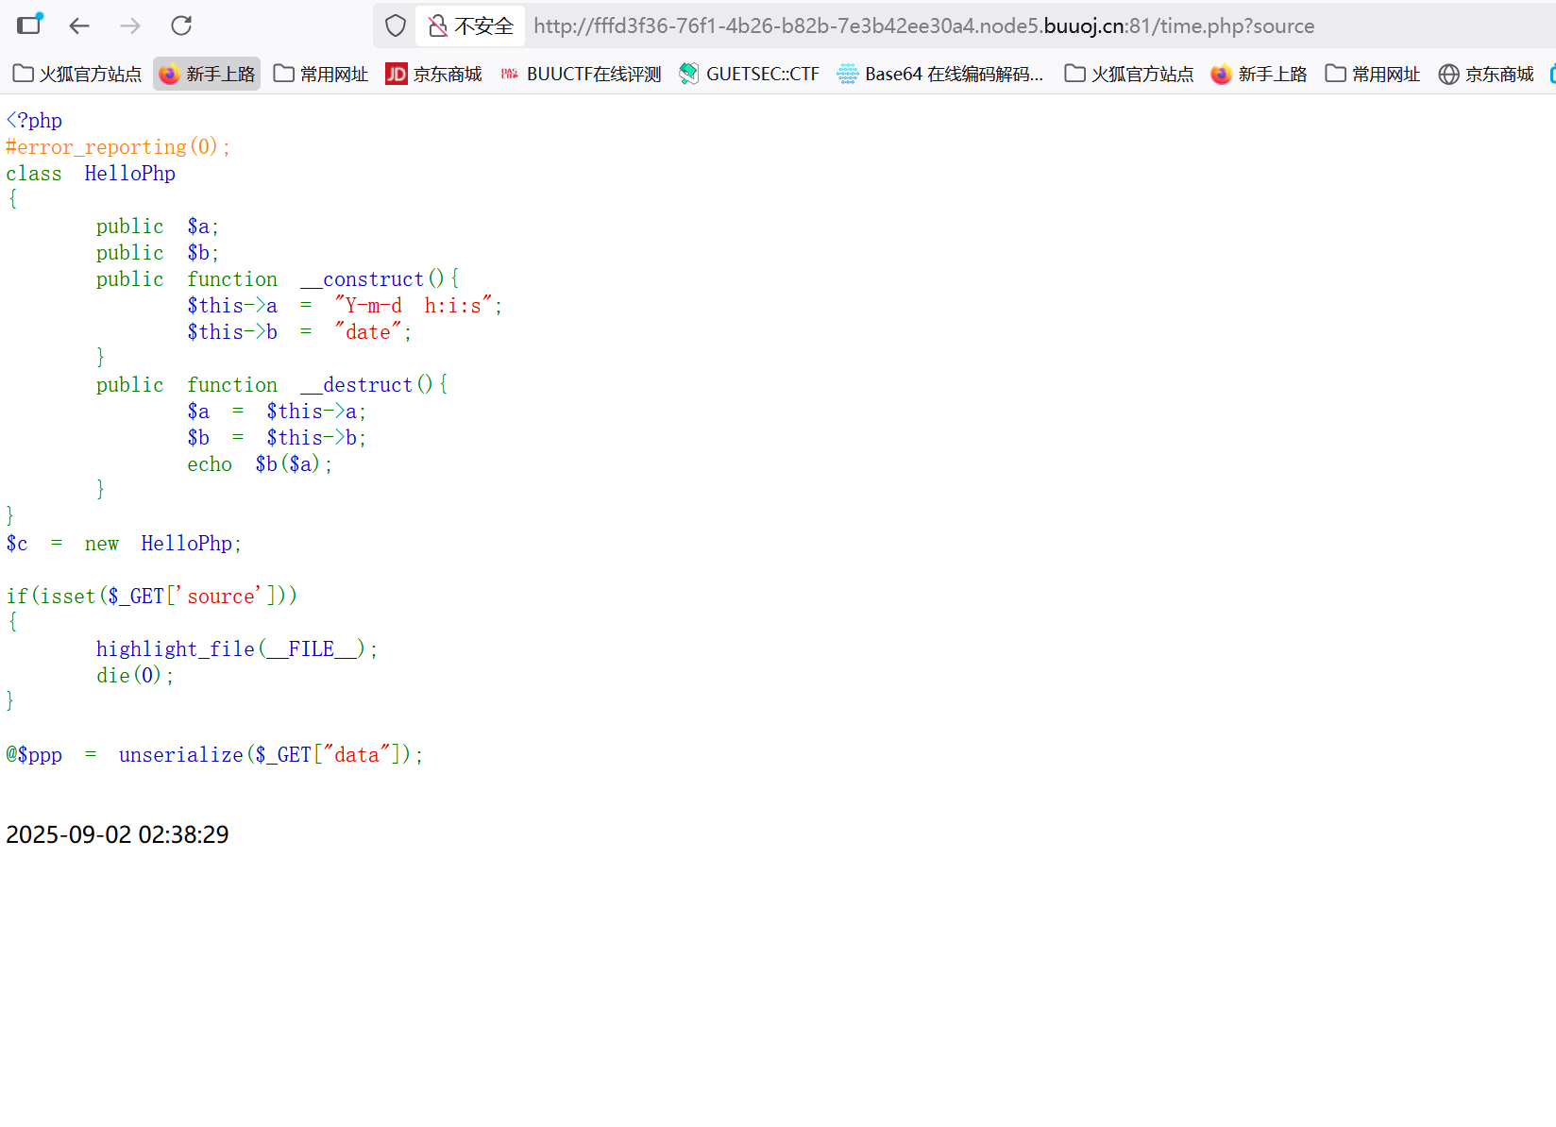Screen dimensions: 1556x1127
Task: Open 京东商城 bookmark with JD icon
Action: tap(434, 74)
